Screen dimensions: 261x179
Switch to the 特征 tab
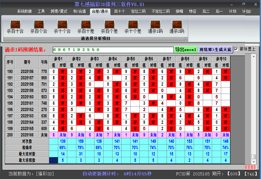pyautogui.click(x=193, y=11)
